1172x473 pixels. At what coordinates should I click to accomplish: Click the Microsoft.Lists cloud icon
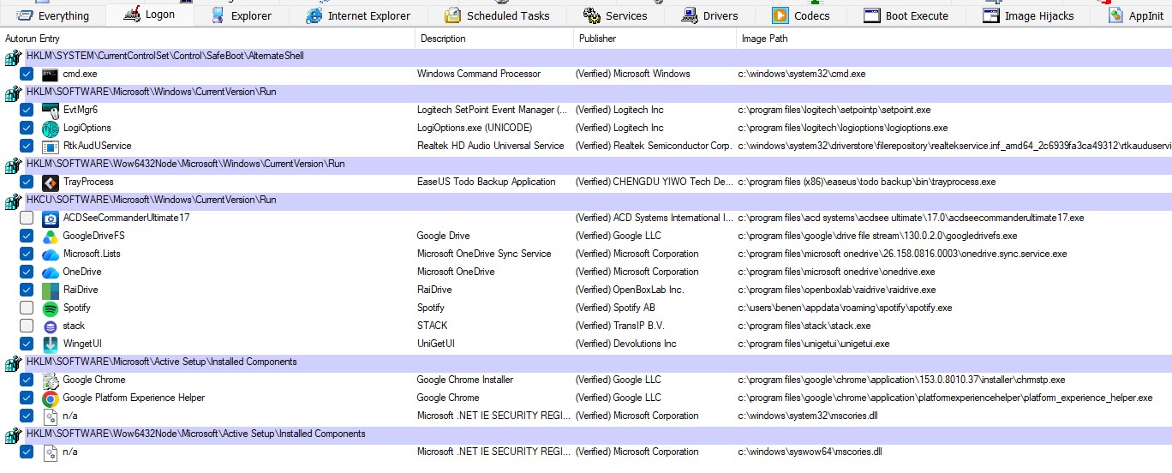pos(50,254)
